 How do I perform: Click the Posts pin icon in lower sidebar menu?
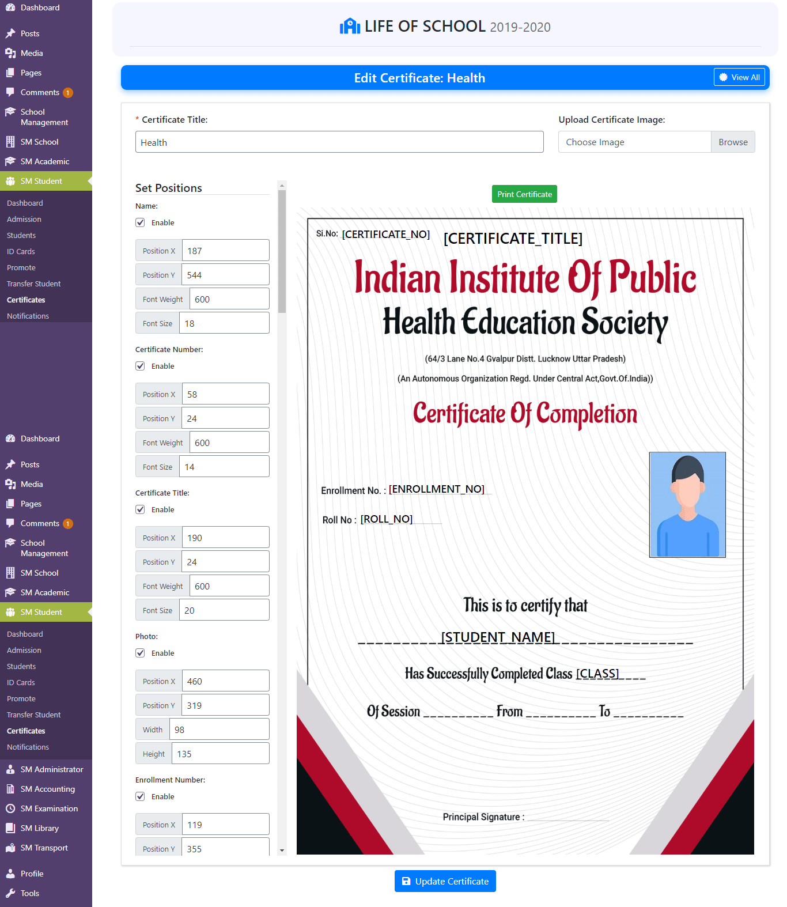tap(10, 464)
